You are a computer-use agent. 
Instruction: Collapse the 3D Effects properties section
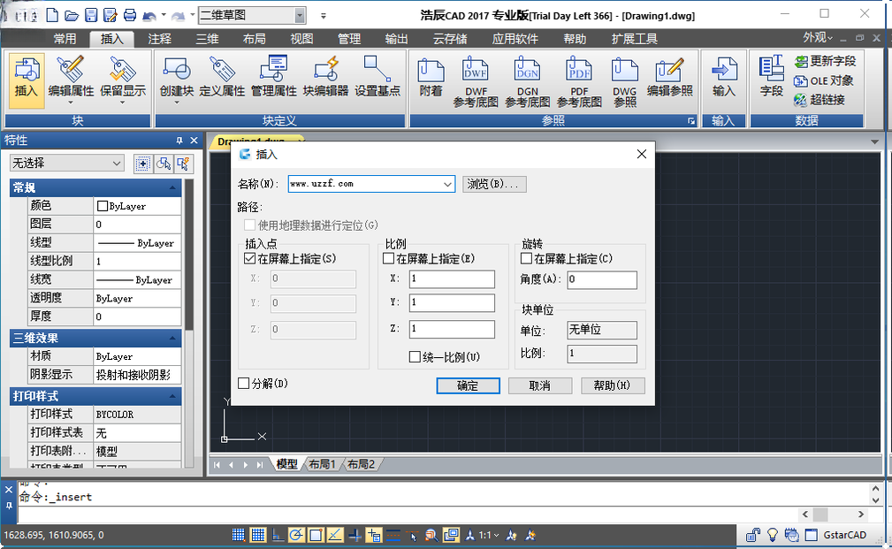coord(172,338)
